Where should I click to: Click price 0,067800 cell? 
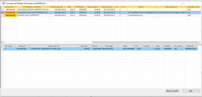pos(96,49)
